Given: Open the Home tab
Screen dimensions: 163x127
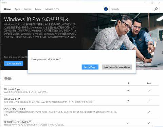Looking at the screenshot, I should pyautogui.click(x=7, y=9).
